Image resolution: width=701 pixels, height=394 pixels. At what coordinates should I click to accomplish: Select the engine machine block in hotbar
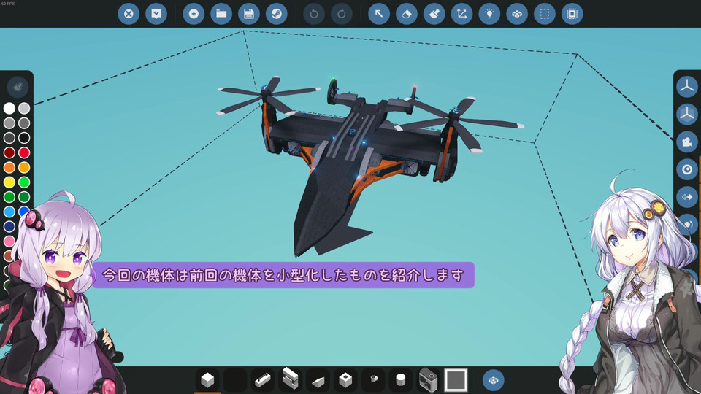click(x=429, y=380)
